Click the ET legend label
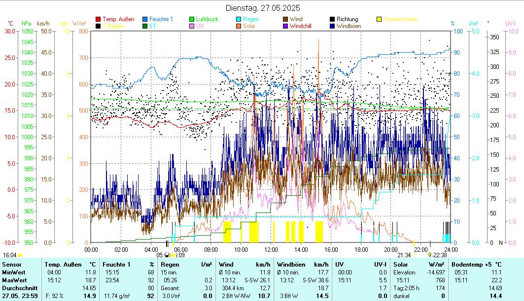This screenshot has height=301, width=524. pos(152,27)
